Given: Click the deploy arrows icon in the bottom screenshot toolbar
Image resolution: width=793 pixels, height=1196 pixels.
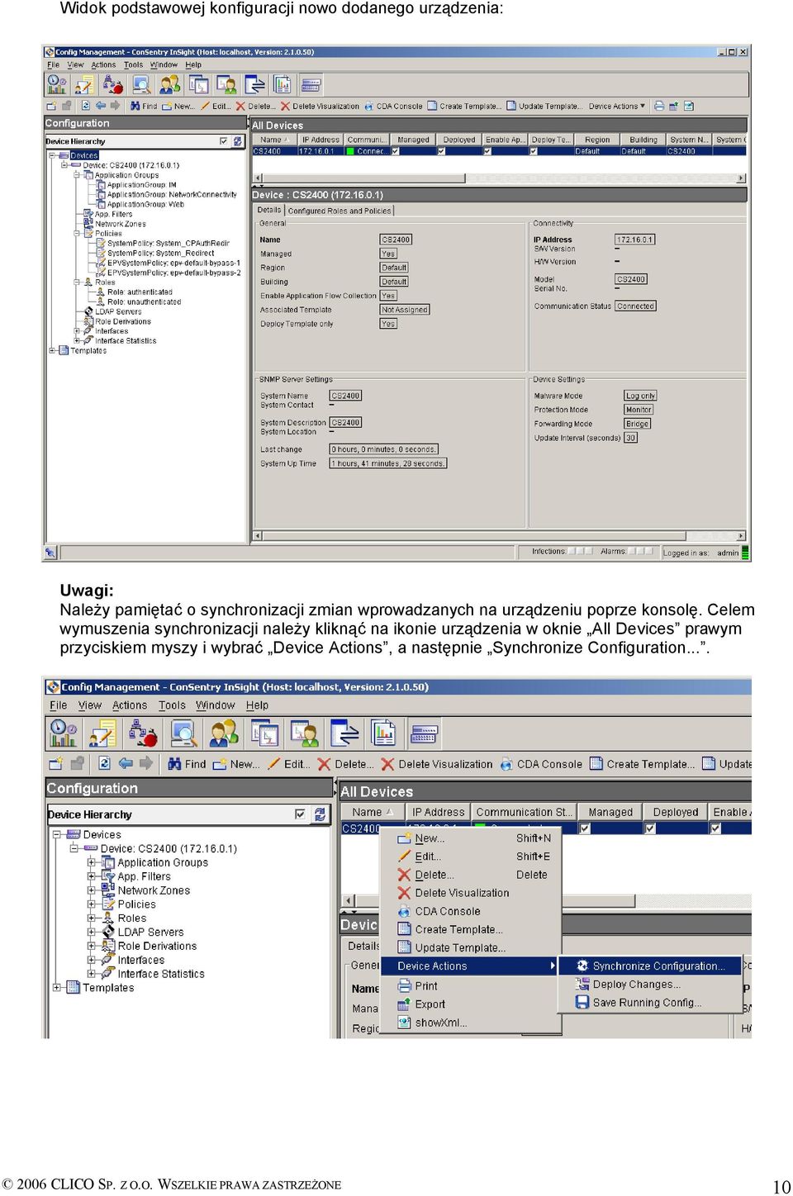Looking at the screenshot, I should (x=344, y=733).
